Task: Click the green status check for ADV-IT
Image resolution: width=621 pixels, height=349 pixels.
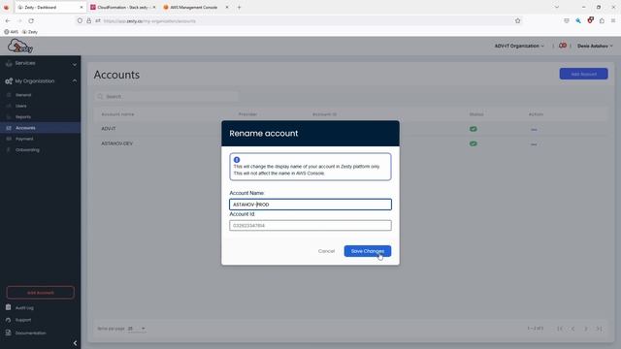Action: (474, 129)
